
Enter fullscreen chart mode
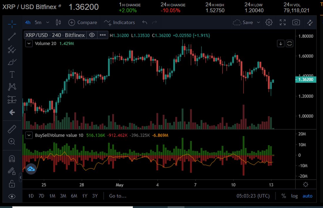282,23
